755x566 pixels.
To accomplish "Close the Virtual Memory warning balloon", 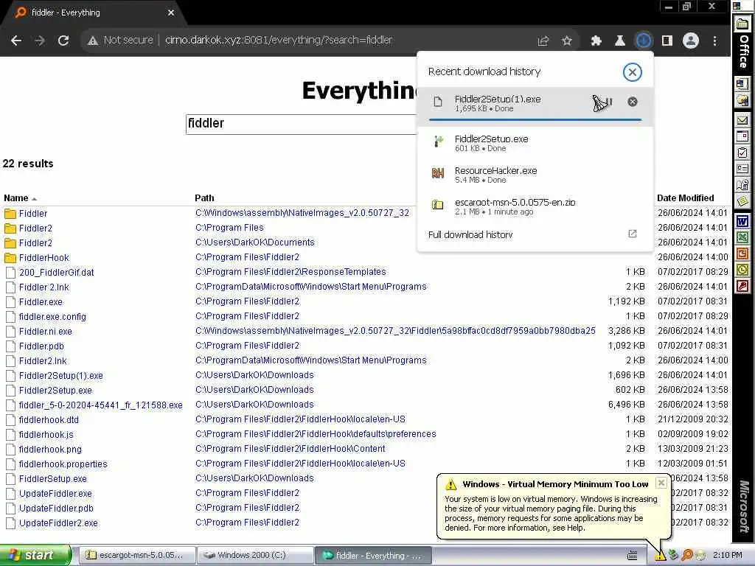I will click(x=661, y=483).
